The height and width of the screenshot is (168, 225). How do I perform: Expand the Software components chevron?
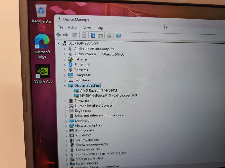66,146
